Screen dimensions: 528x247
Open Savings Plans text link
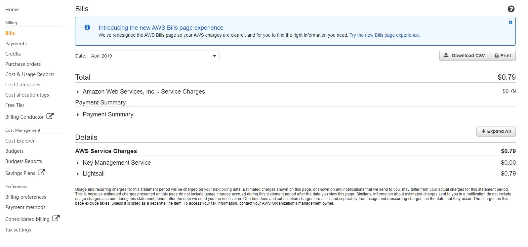[x=20, y=173]
